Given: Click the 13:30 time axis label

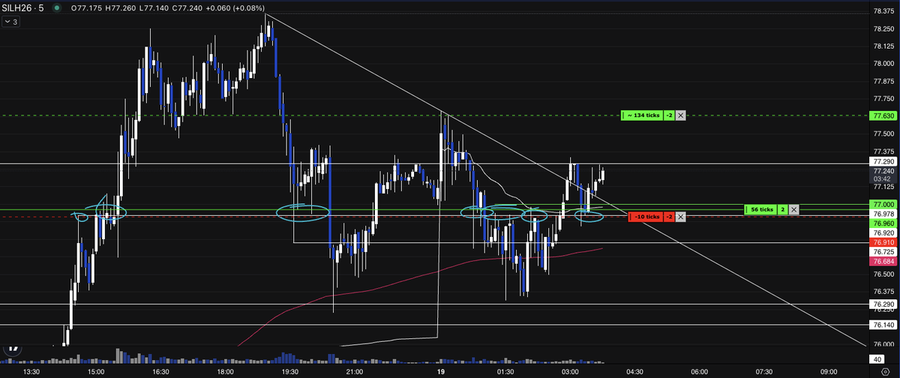Looking at the screenshot, I should 31,371.
